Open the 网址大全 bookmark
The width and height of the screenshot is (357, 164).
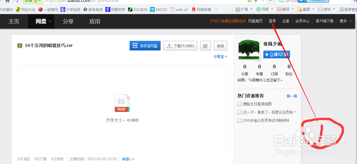point(25,10)
